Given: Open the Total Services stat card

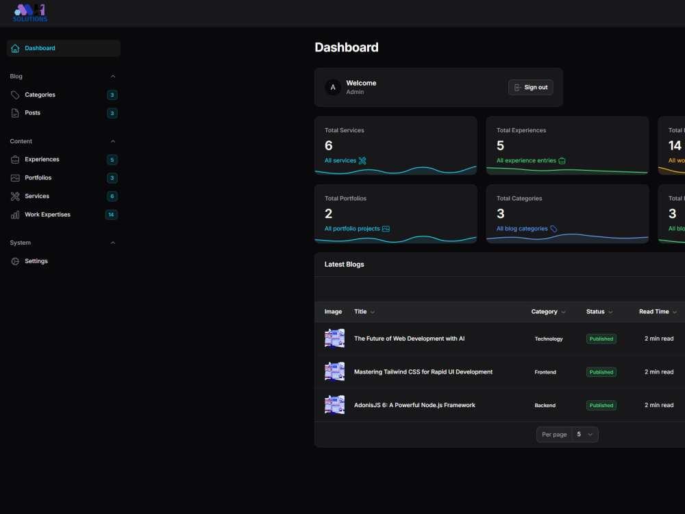Looking at the screenshot, I should pyautogui.click(x=396, y=145).
